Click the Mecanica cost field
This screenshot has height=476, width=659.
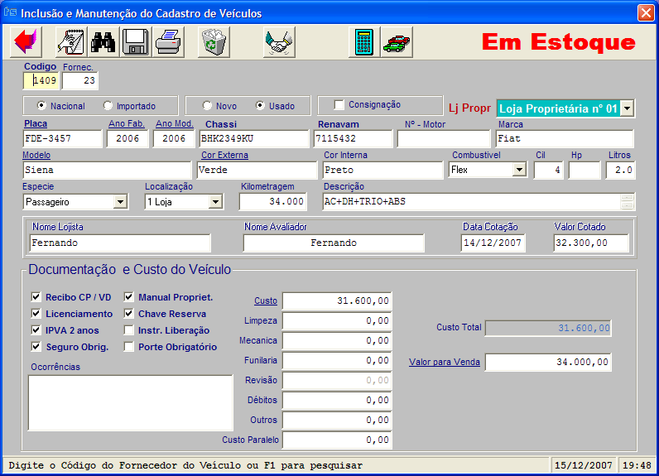(x=337, y=340)
